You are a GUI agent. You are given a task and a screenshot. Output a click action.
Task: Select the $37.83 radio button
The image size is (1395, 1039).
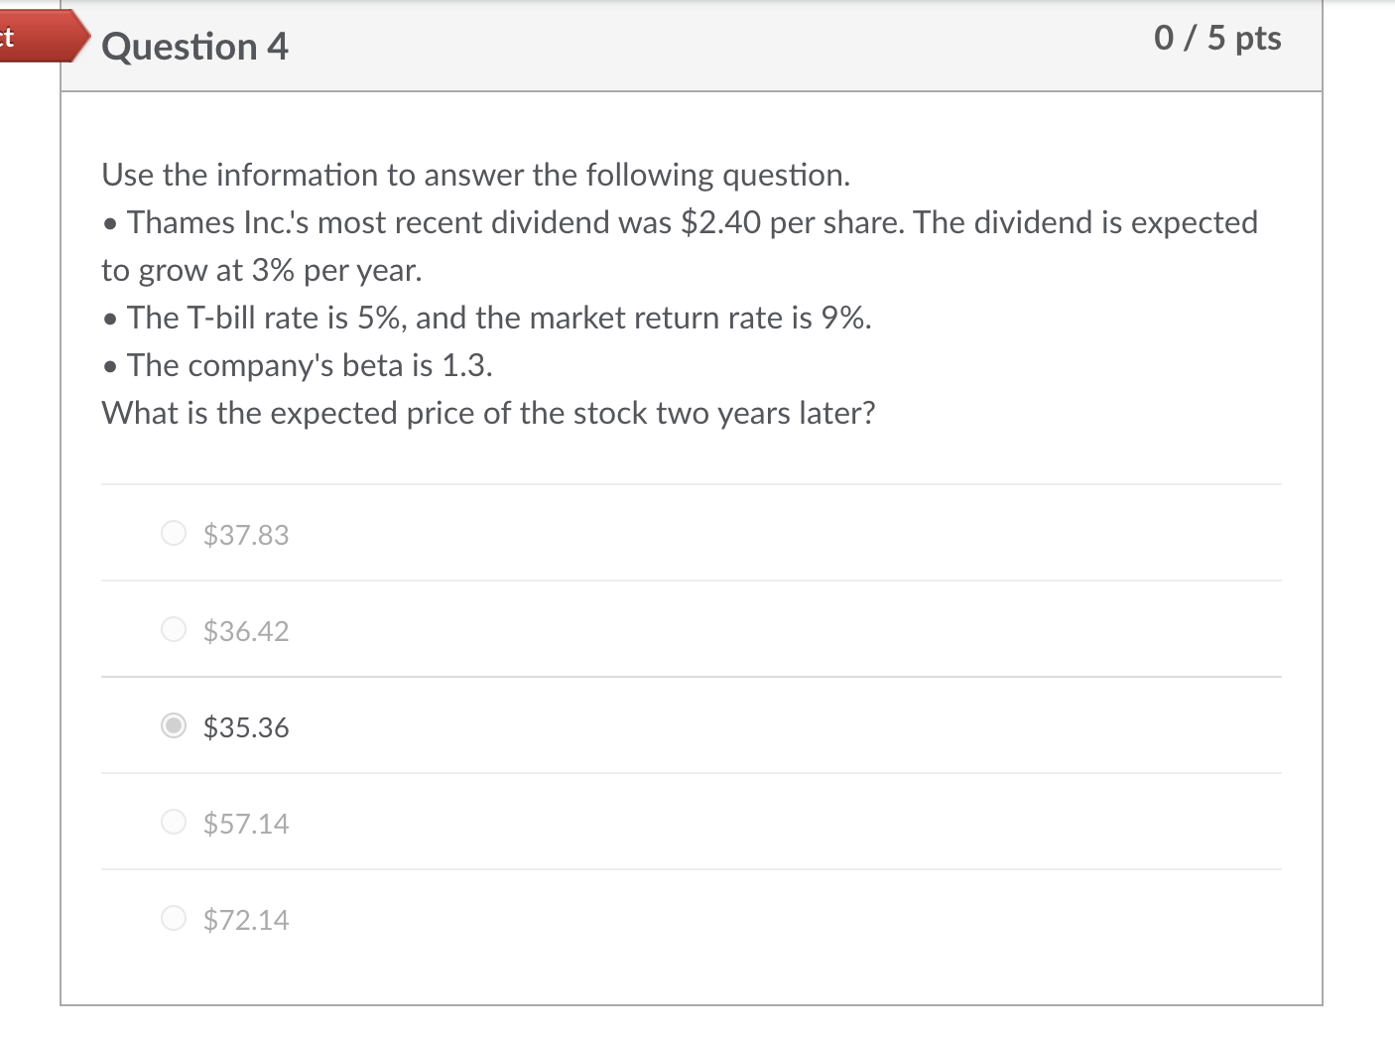[174, 534]
